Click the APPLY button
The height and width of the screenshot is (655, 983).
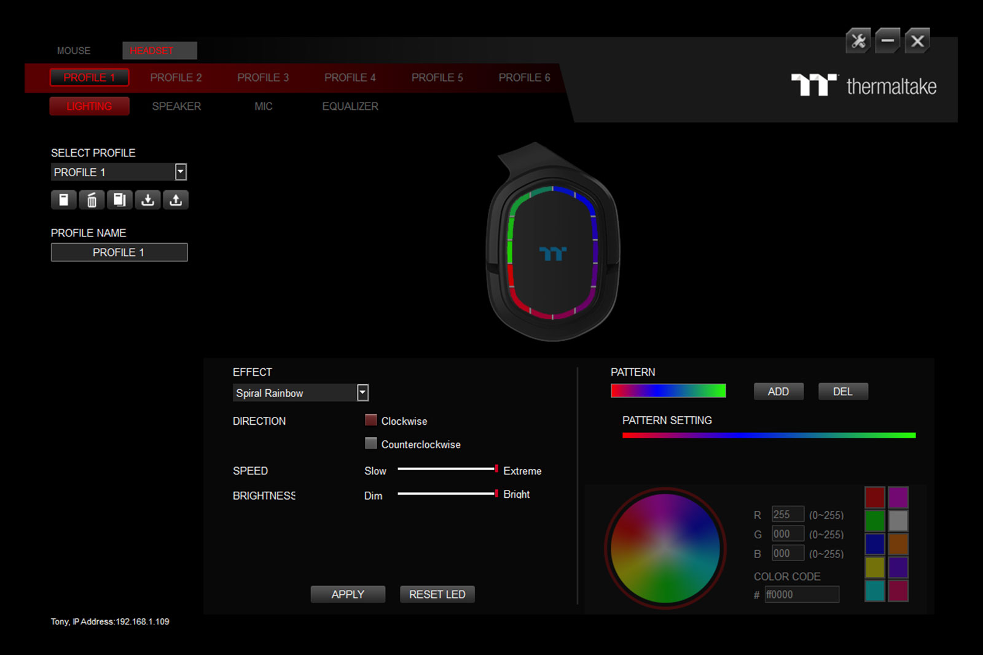(348, 594)
